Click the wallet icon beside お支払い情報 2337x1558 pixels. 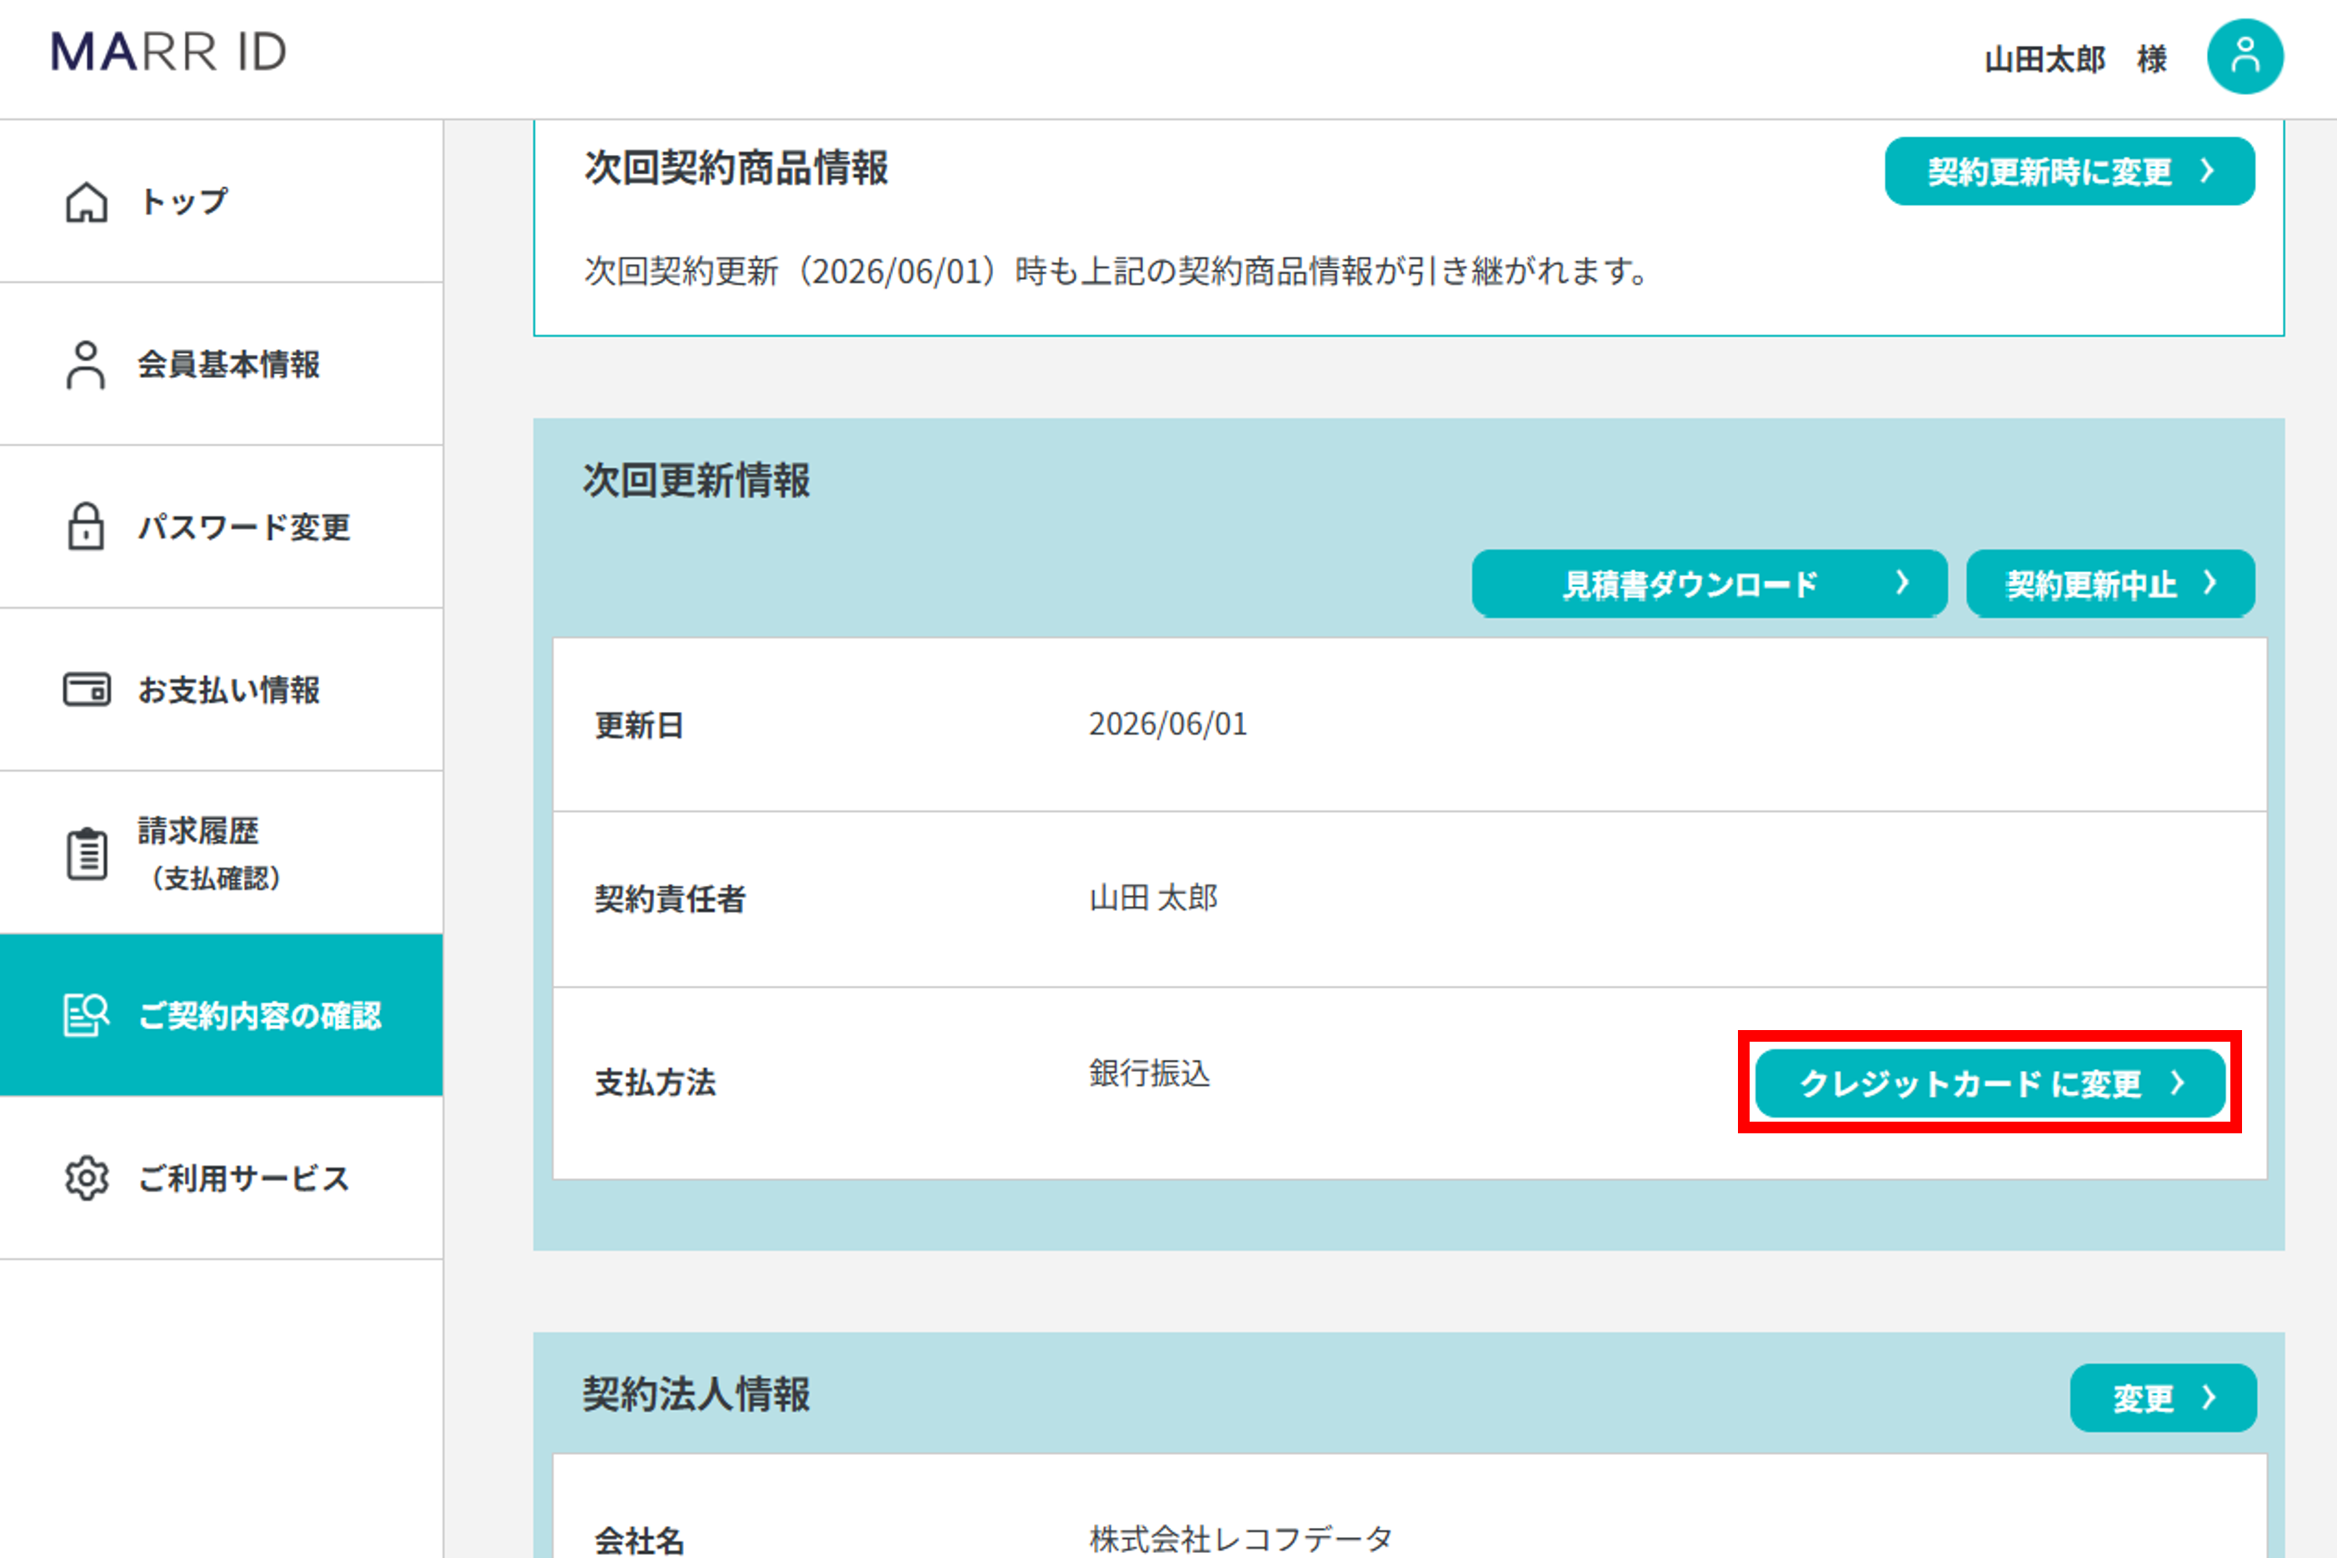coord(87,689)
